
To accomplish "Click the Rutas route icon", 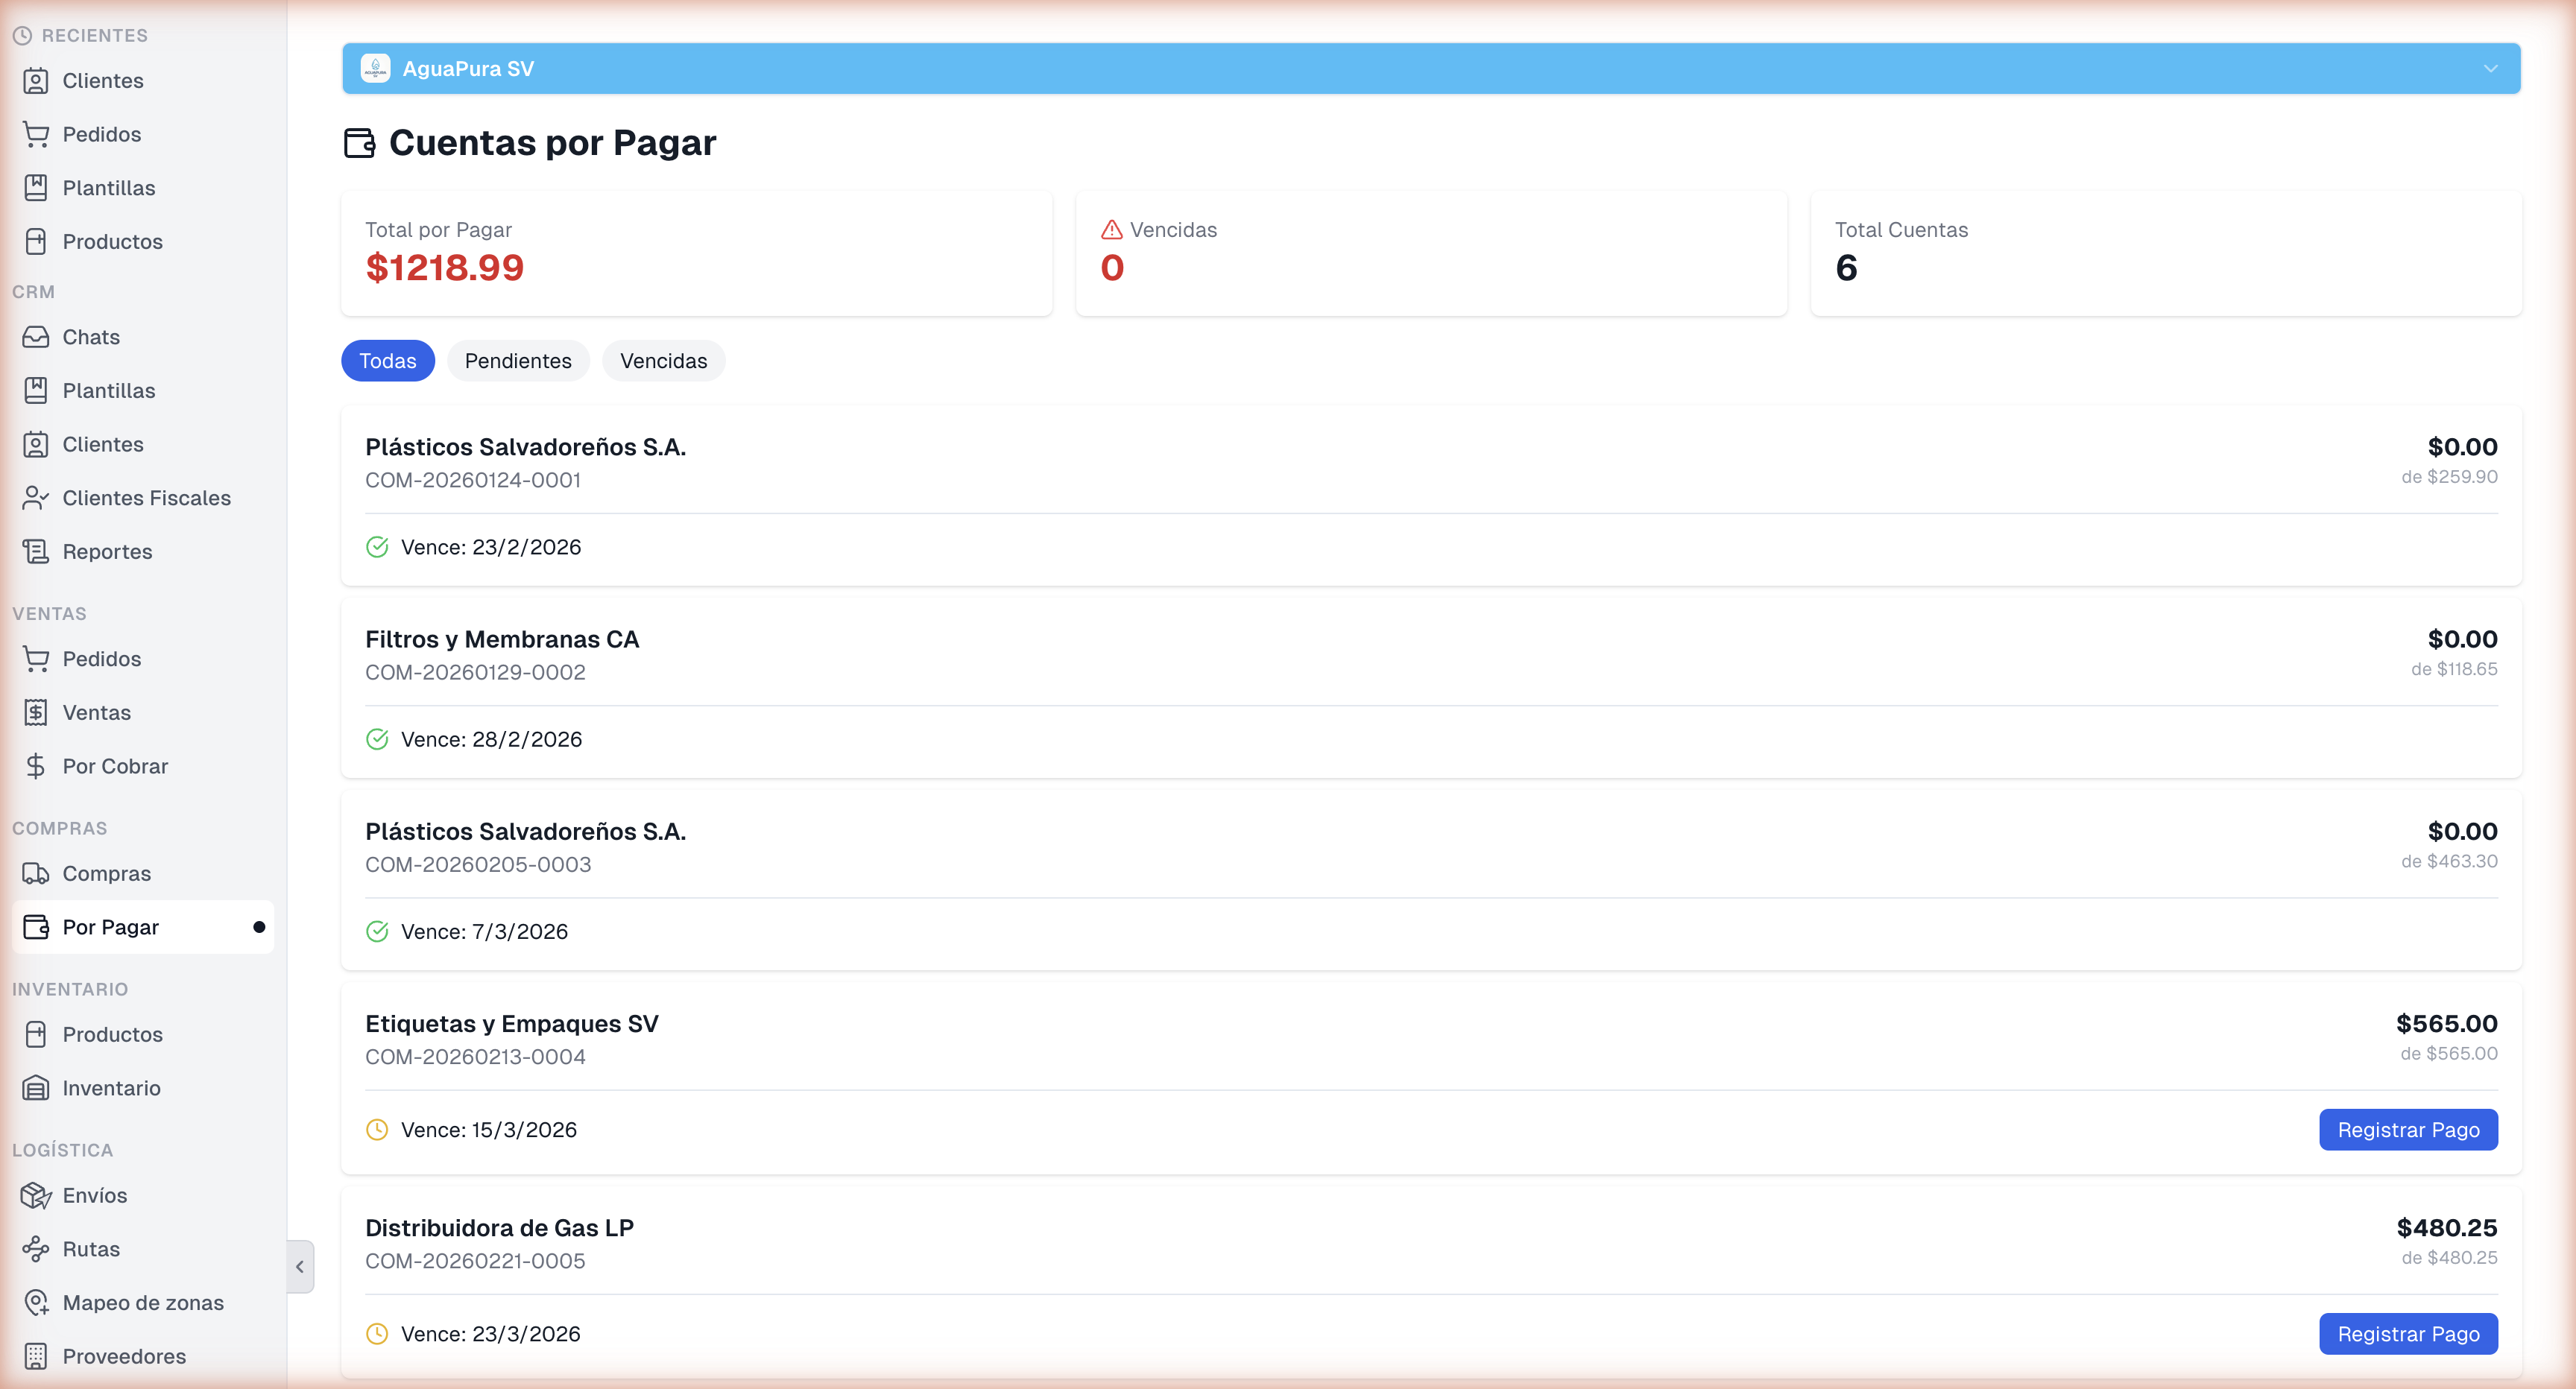I will click(37, 1248).
